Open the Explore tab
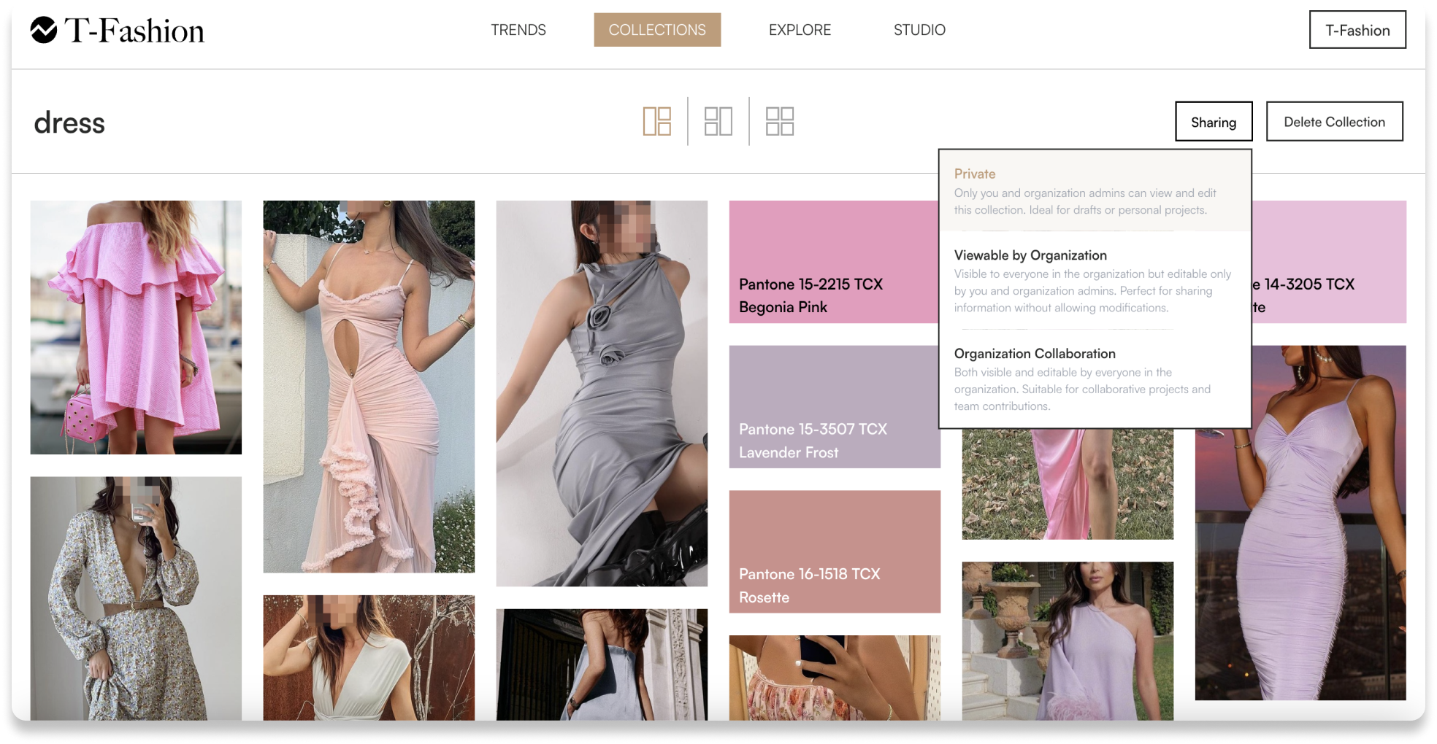This screenshot has width=1437, height=744. coord(800,30)
